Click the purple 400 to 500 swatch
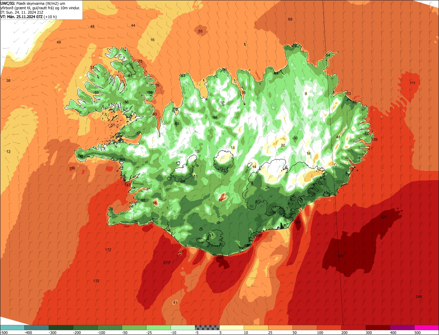This screenshot has width=439, height=335. [402, 327]
